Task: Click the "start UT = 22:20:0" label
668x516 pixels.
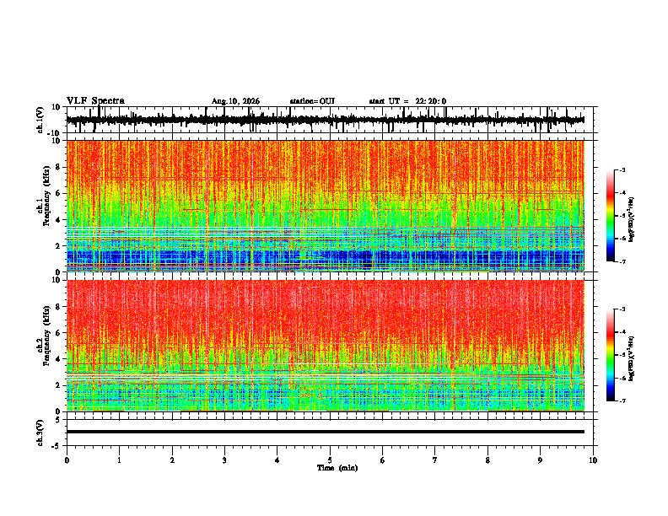Action: click(407, 101)
